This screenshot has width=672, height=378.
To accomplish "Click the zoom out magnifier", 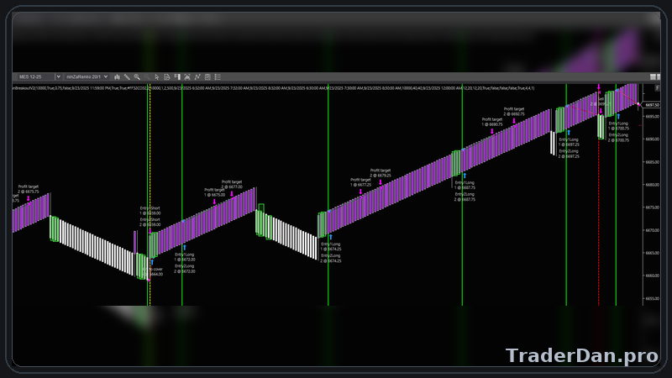I will coord(147,76).
